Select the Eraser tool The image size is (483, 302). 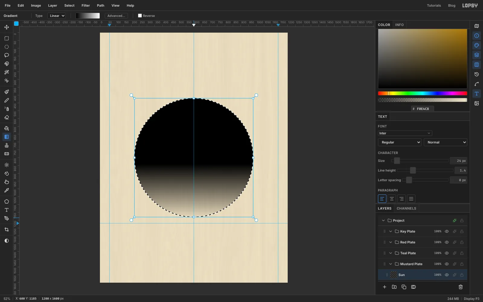[x=7, y=117]
